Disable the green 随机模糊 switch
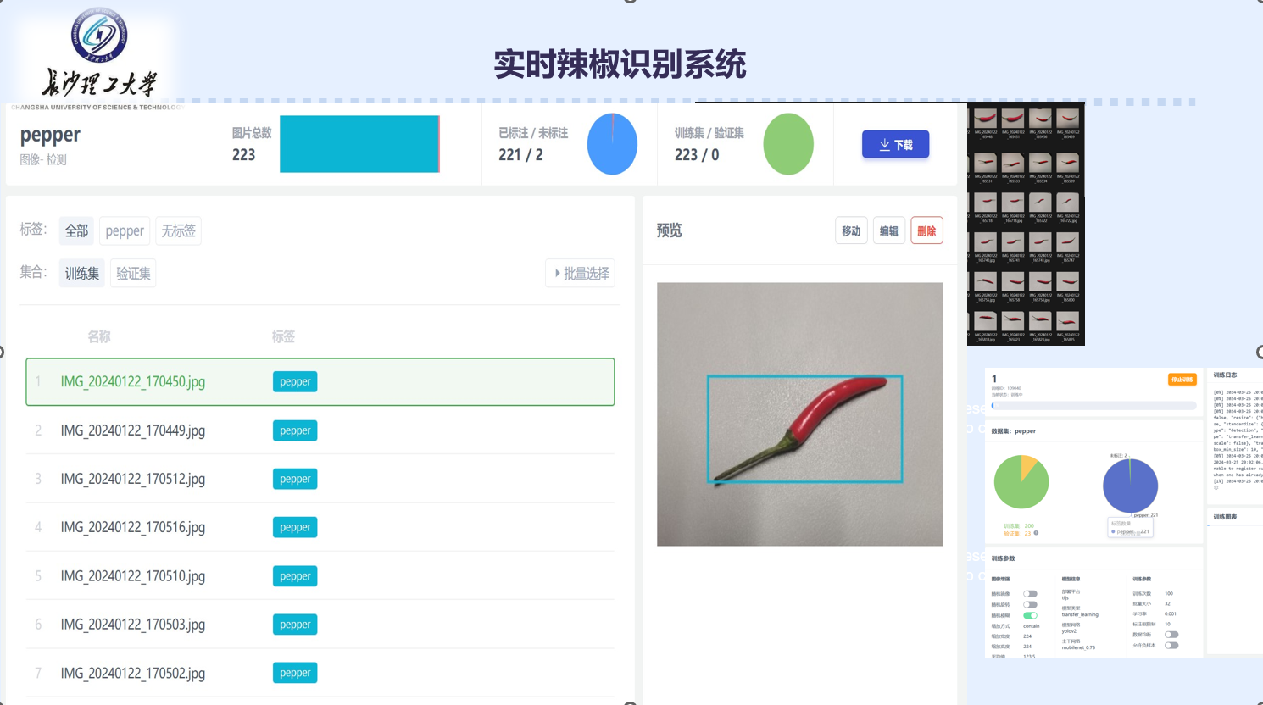This screenshot has height=705, width=1263. pyautogui.click(x=1030, y=615)
